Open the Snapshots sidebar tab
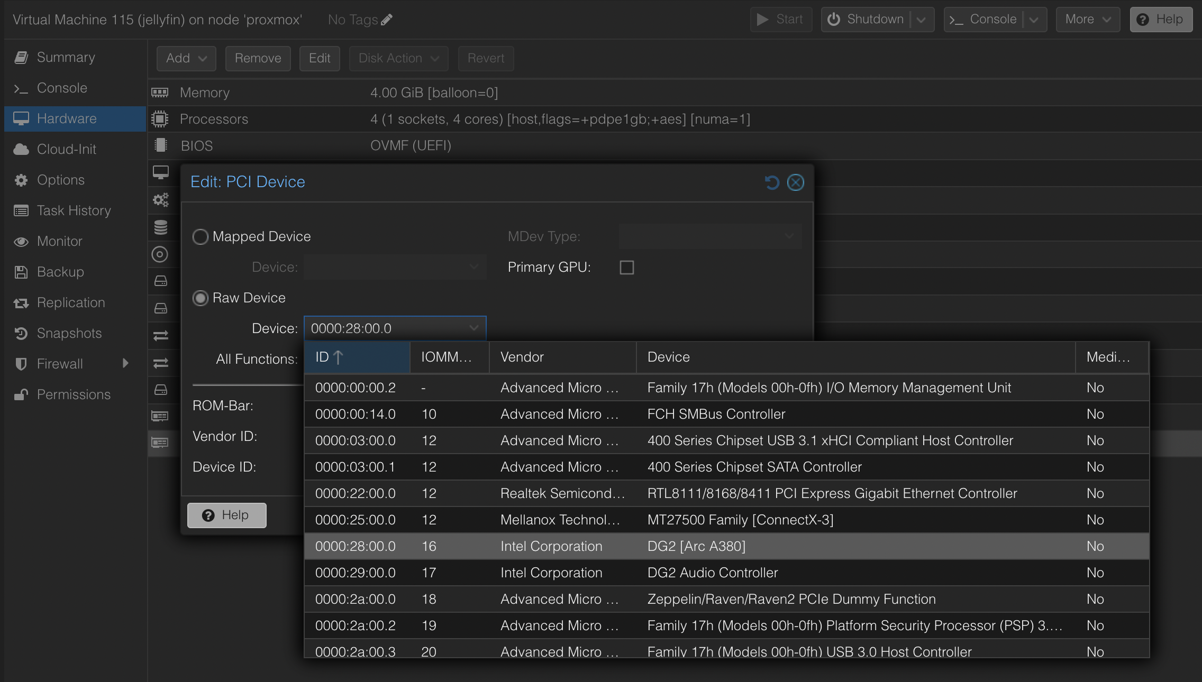 tap(75, 333)
